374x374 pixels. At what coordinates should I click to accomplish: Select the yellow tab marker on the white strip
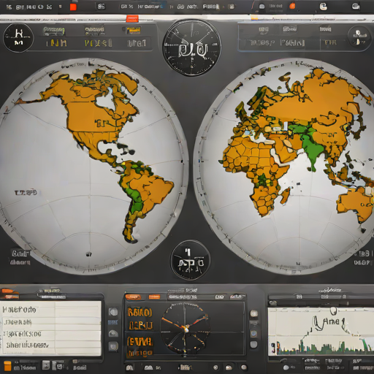[x=254, y=17]
